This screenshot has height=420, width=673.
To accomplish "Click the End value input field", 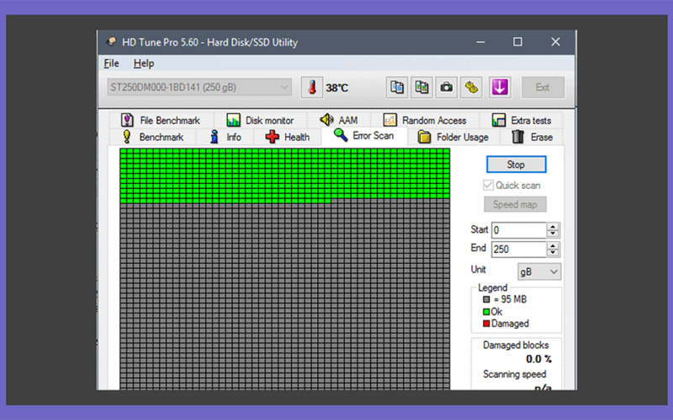I will tap(519, 249).
